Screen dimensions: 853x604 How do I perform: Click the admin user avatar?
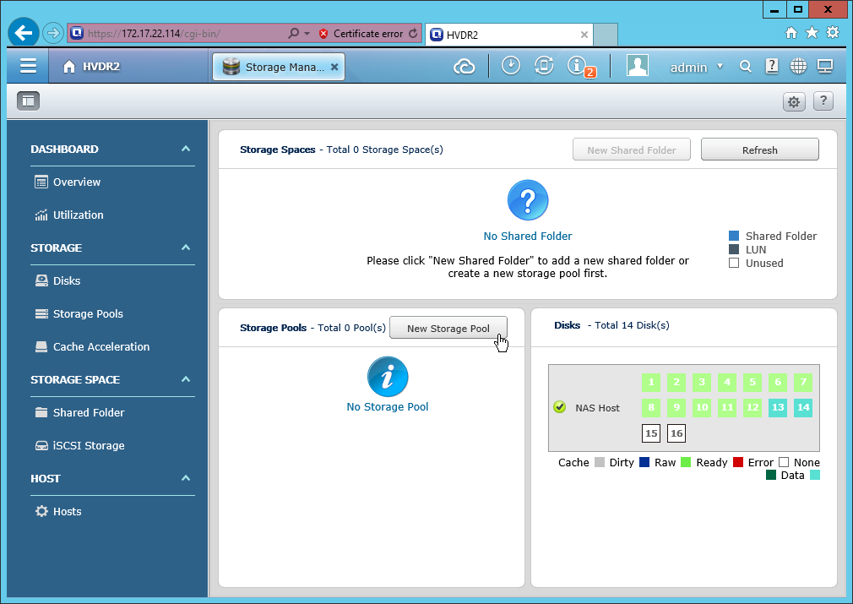(x=637, y=65)
